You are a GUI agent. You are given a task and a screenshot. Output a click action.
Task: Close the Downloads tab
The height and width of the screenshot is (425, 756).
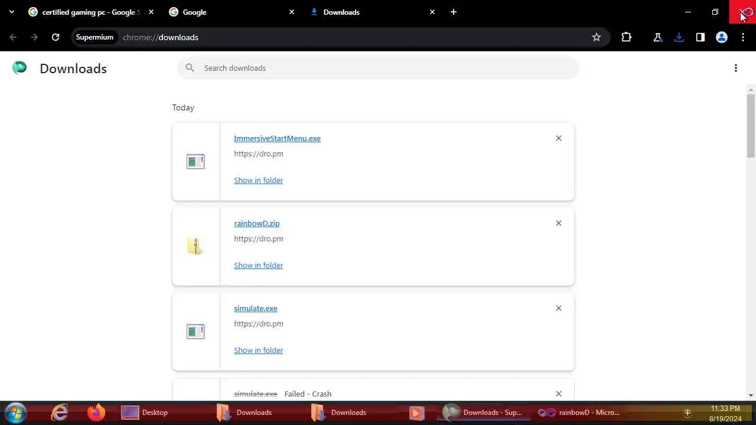(432, 12)
